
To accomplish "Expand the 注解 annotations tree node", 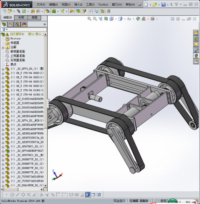I will click(3, 48).
